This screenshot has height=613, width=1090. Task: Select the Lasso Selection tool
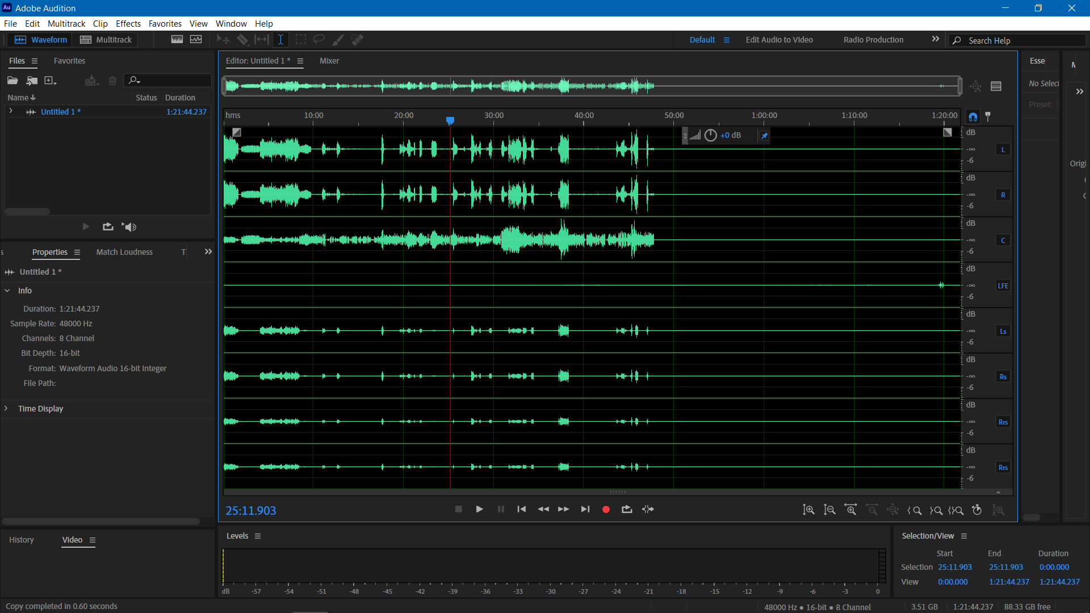pos(319,40)
